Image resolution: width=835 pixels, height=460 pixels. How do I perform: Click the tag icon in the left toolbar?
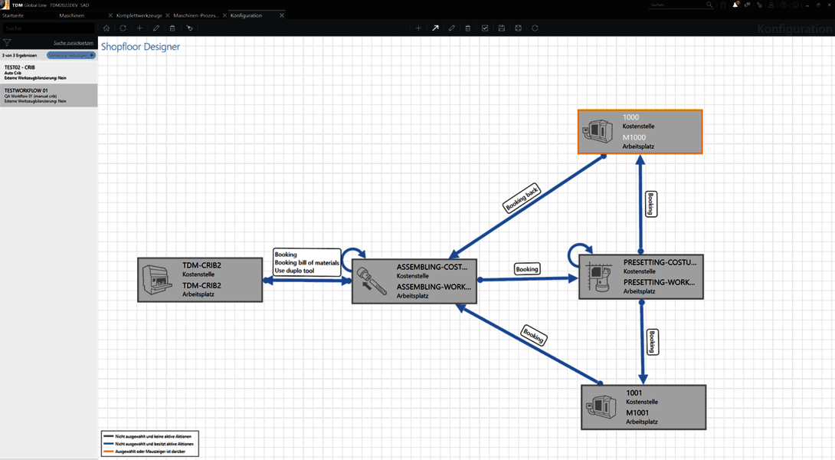pyautogui.click(x=189, y=28)
